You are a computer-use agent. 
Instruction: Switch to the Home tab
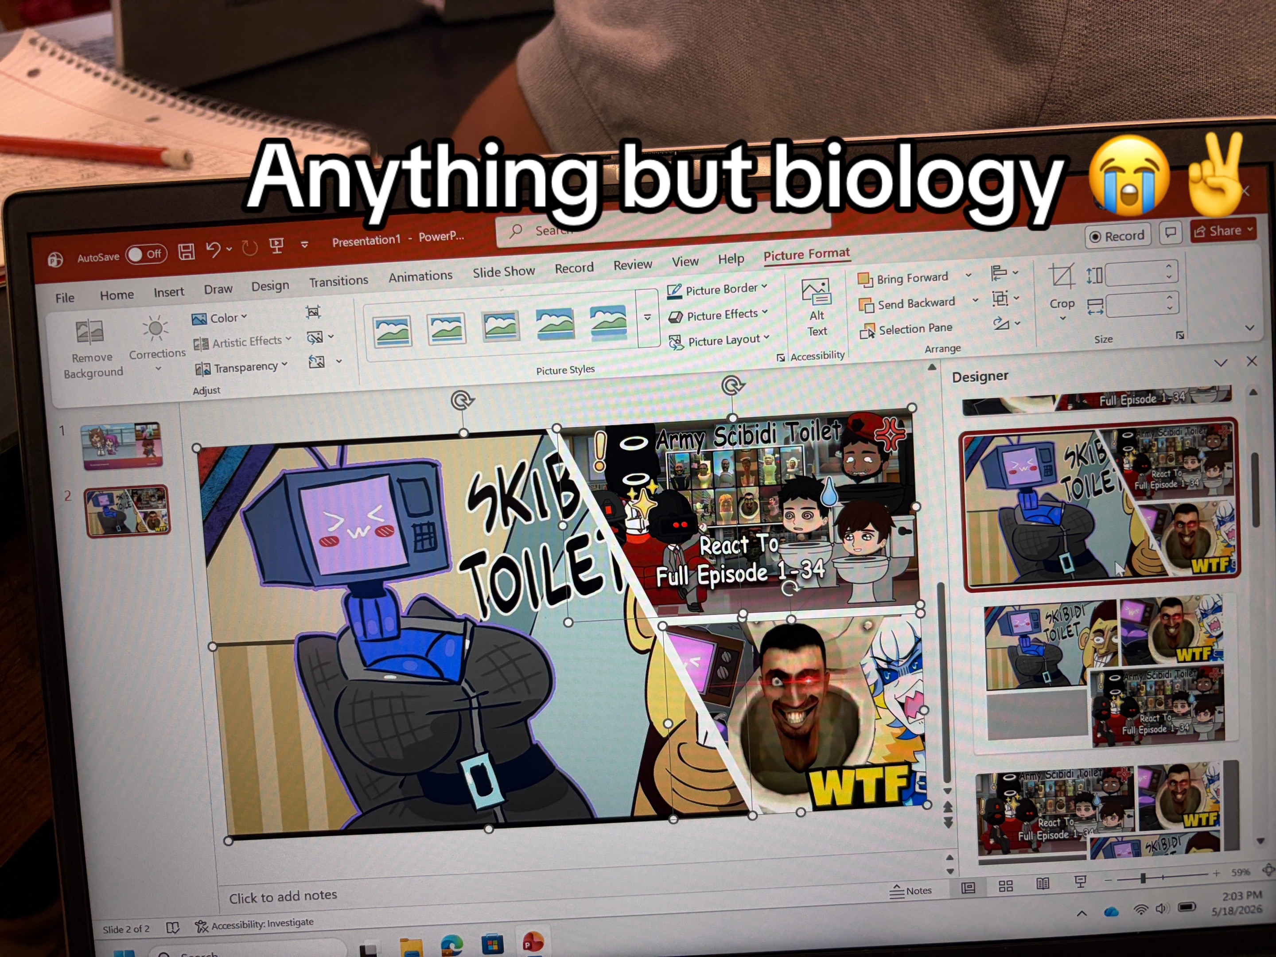(117, 295)
